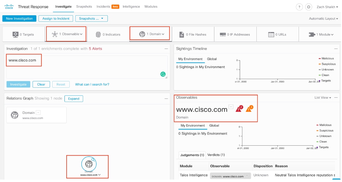The width and height of the screenshot is (342, 182).
Task: Open dropdown on DOMAIN: www.cisco.com pill
Action: click(247, 176)
